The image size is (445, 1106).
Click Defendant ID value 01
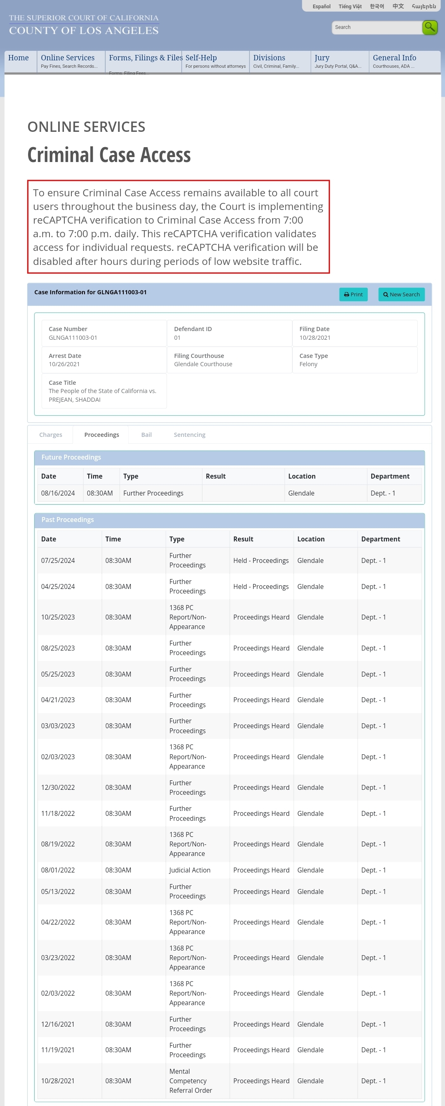177,338
